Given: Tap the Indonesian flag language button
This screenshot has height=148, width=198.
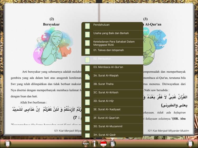Looking at the screenshot, I should tap(103, 144).
